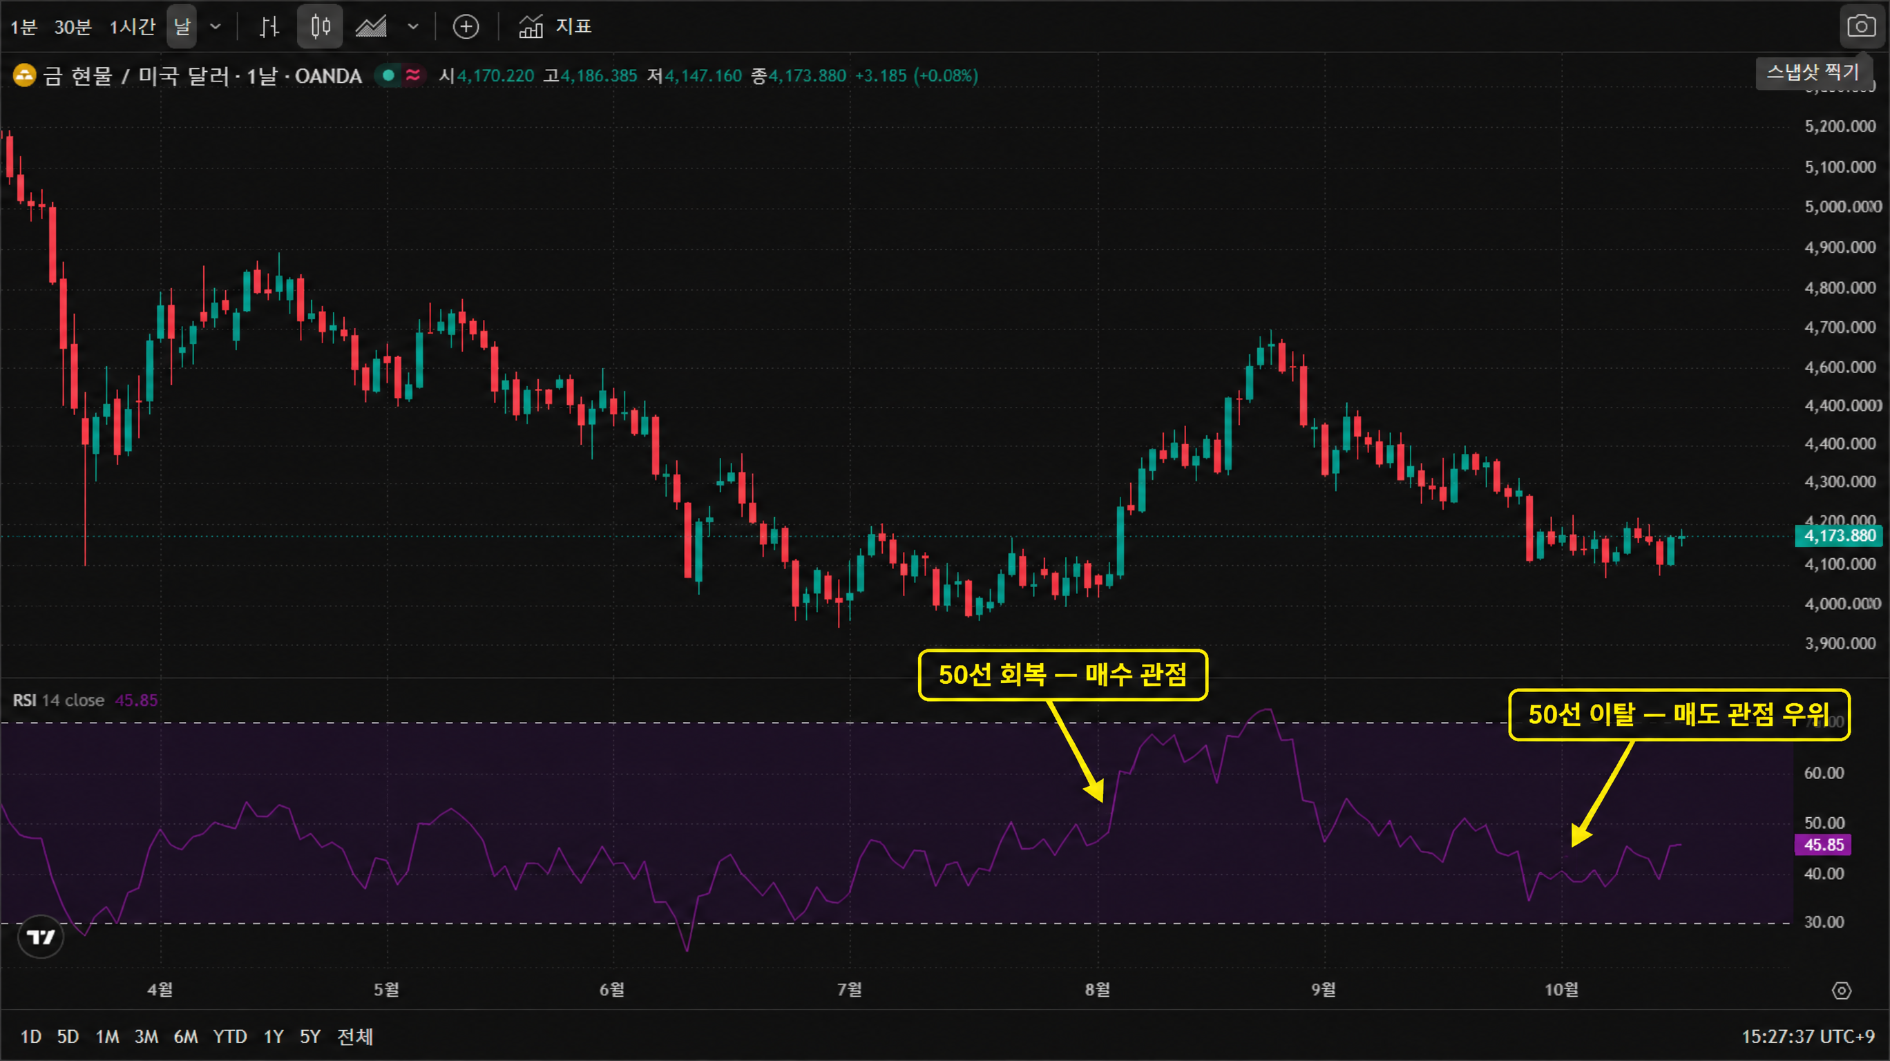The width and height of the screenshot is (1890, 1061).
Task: Set range to 3M
Action: pyautogui.click(x=146, y=1037)
